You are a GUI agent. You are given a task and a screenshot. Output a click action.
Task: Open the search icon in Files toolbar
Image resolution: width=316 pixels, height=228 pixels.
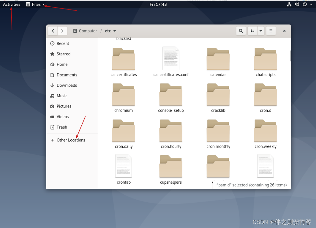[241, 31]
